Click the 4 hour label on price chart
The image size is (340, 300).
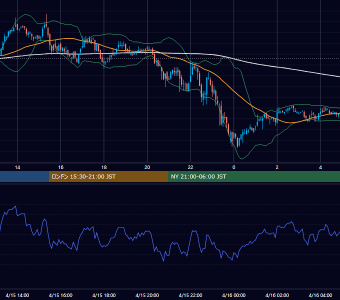(320, 167)
